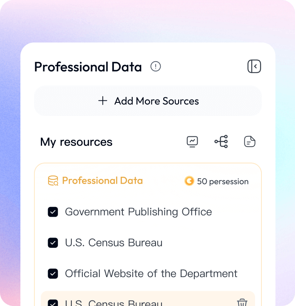Click the info icon beside the Professional Data title
This screenshot has height=306, width=295.
156,67
